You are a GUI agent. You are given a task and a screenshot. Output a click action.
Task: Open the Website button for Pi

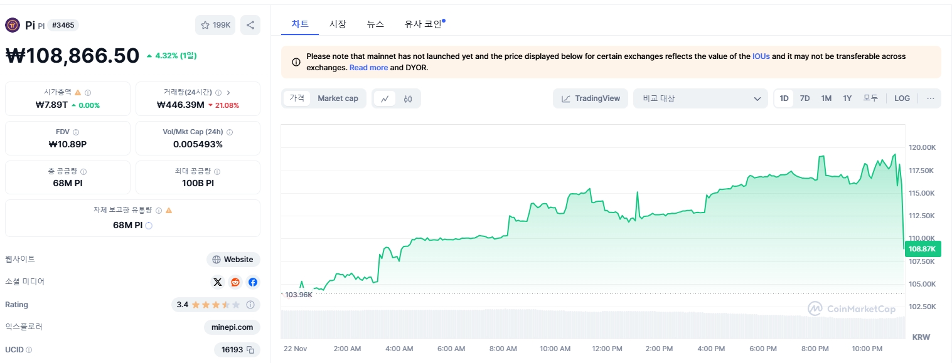[233, 259]
